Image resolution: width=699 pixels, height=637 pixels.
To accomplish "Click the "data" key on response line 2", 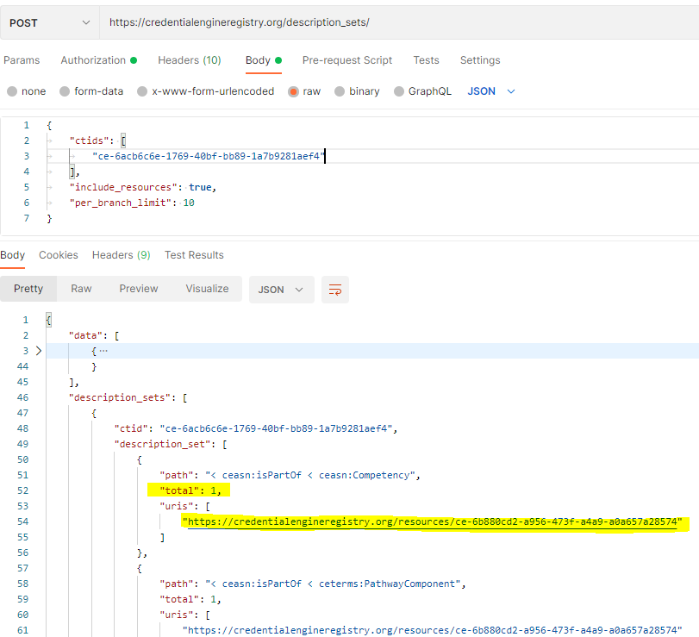I will pos(85,335).
